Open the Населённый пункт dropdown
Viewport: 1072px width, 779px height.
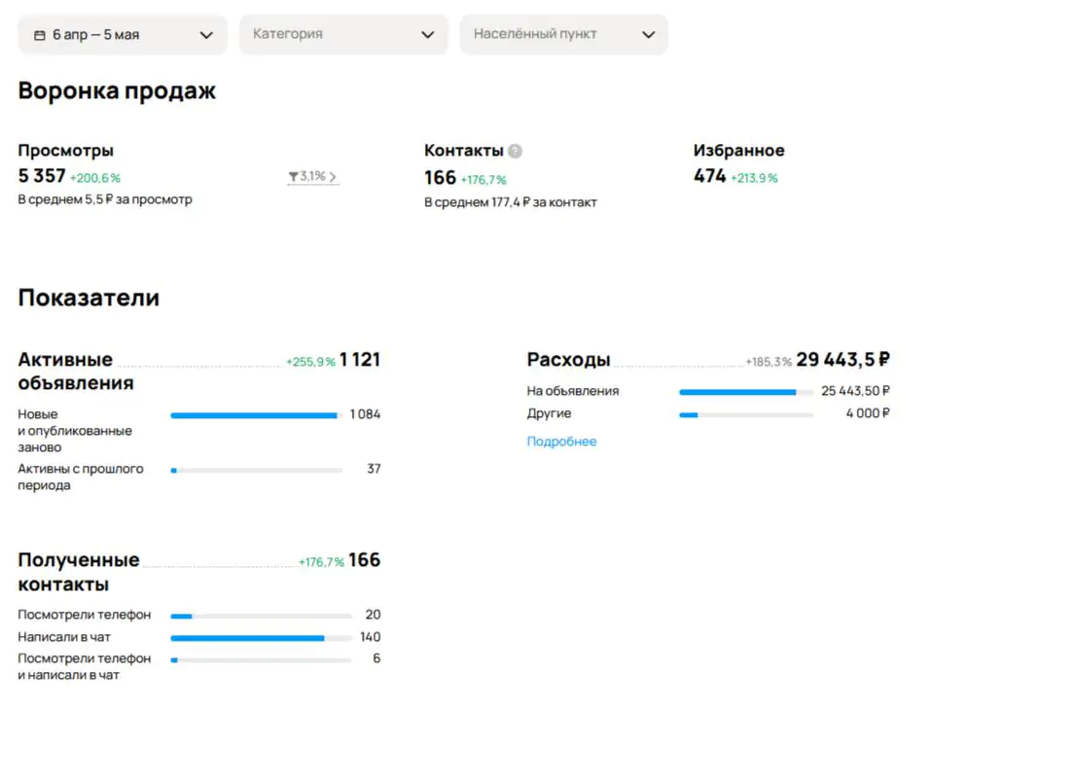(x=564, y=34)
